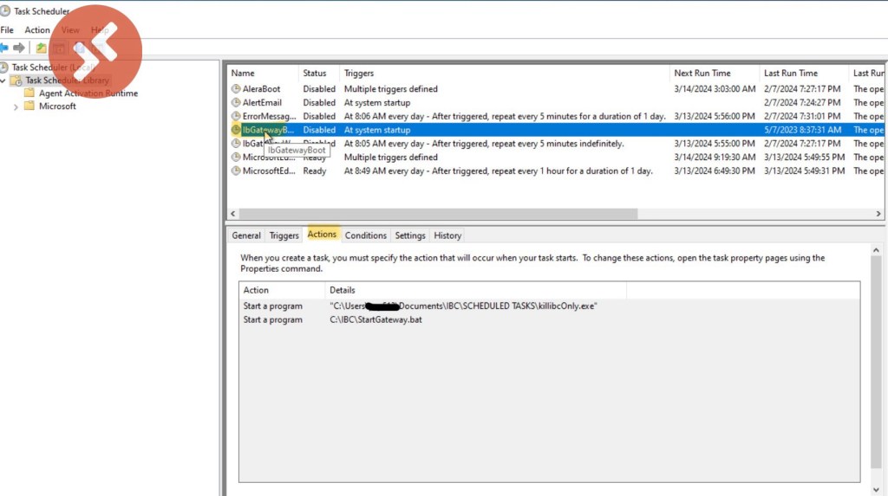
Task: Click the Microsoft folder icon in tree
Action: pos(29,106)
